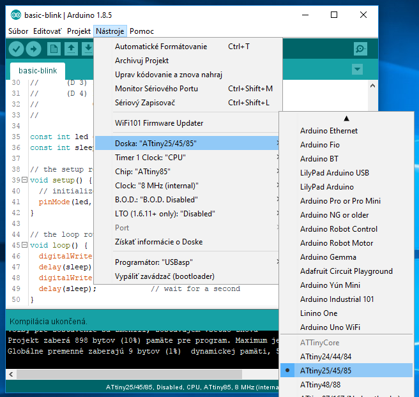Open the Súbor menu

pyautogui.click(x=18, y=31)
